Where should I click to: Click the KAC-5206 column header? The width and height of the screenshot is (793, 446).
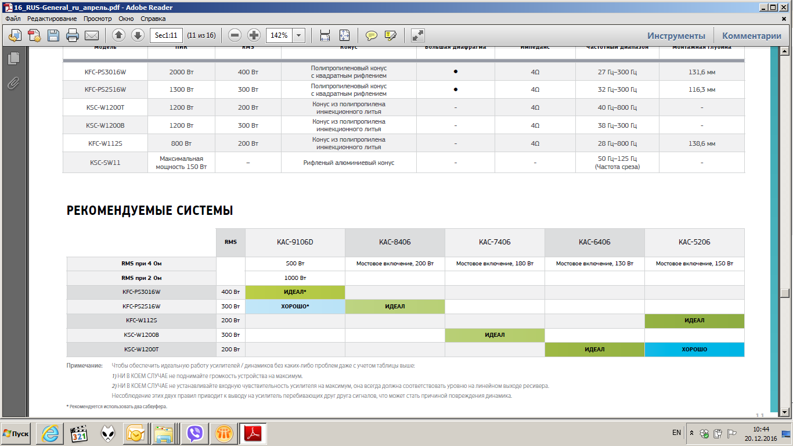(694, 242)
